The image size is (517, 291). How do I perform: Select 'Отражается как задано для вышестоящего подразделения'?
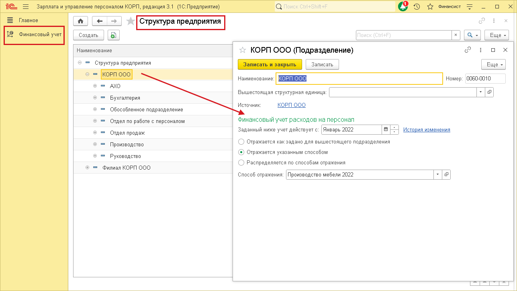[x=241, y=142]
